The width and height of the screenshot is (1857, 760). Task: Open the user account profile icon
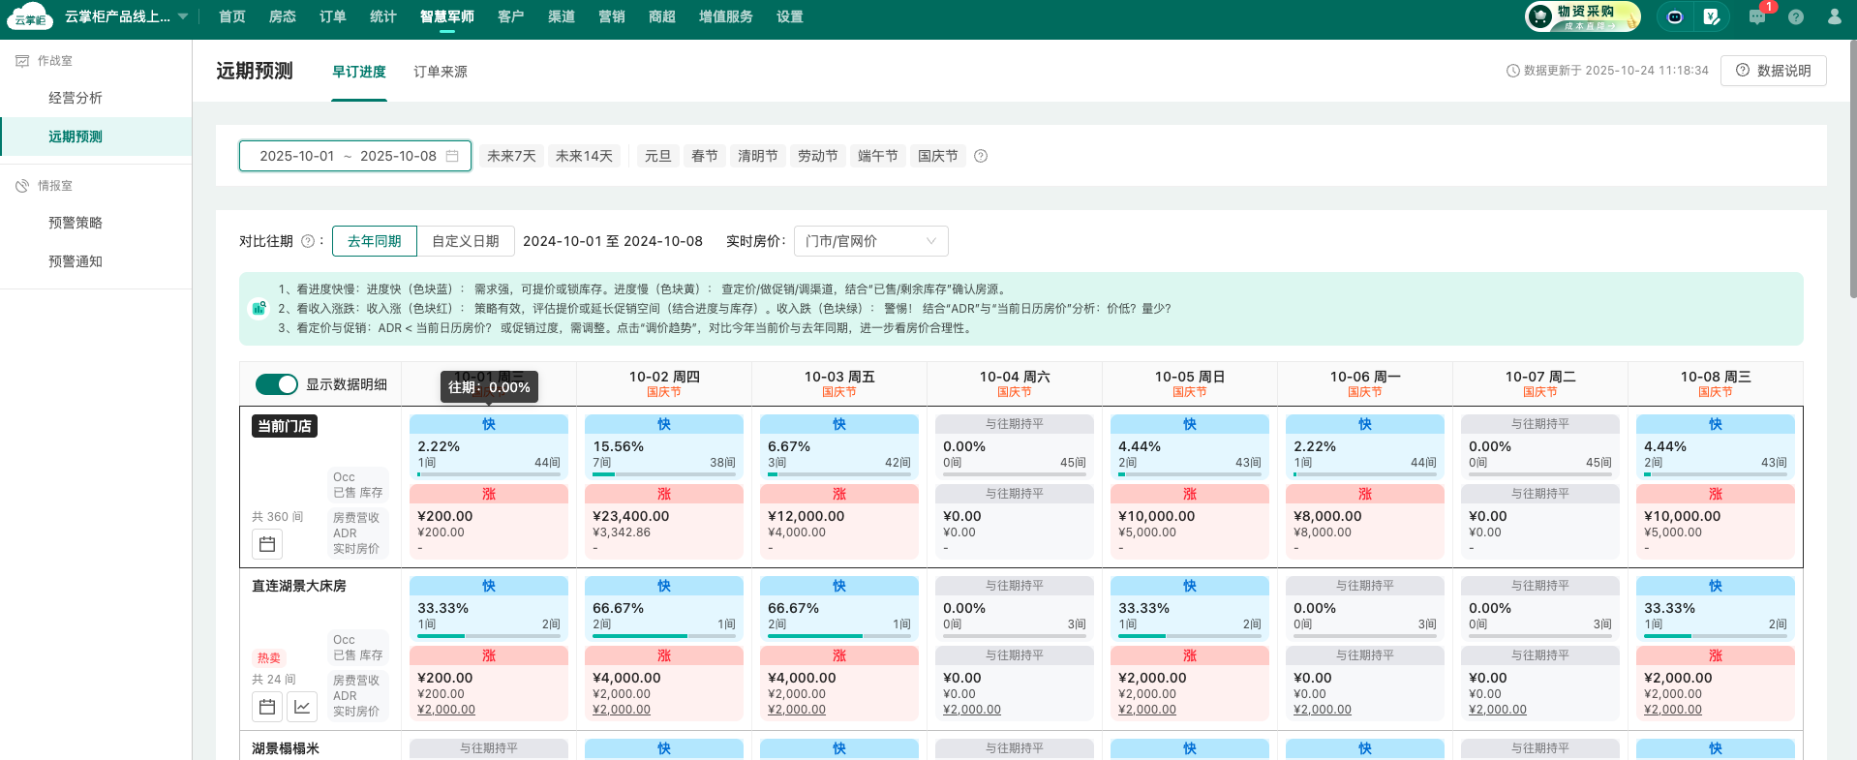coord(1834,16)
